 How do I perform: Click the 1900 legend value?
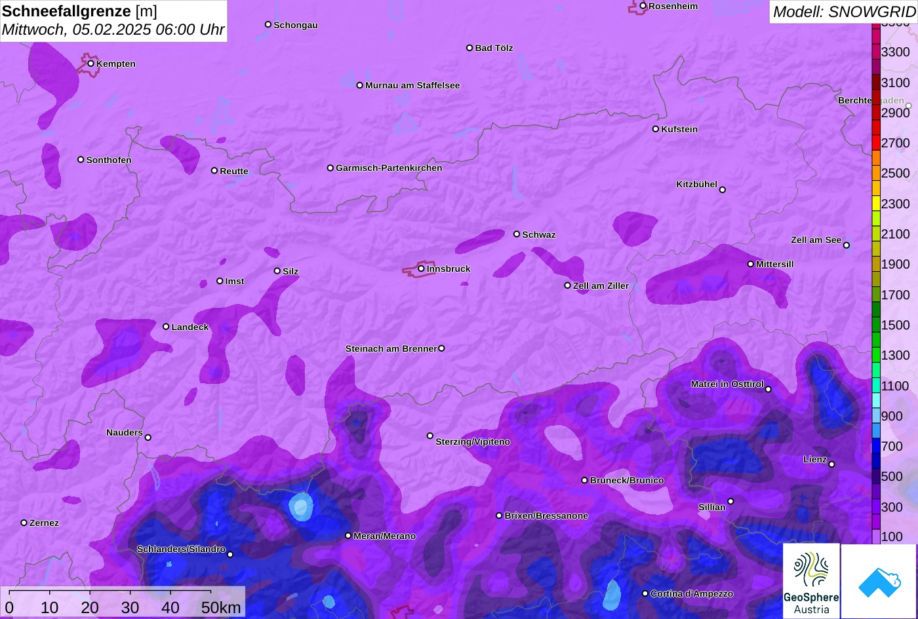896,265
